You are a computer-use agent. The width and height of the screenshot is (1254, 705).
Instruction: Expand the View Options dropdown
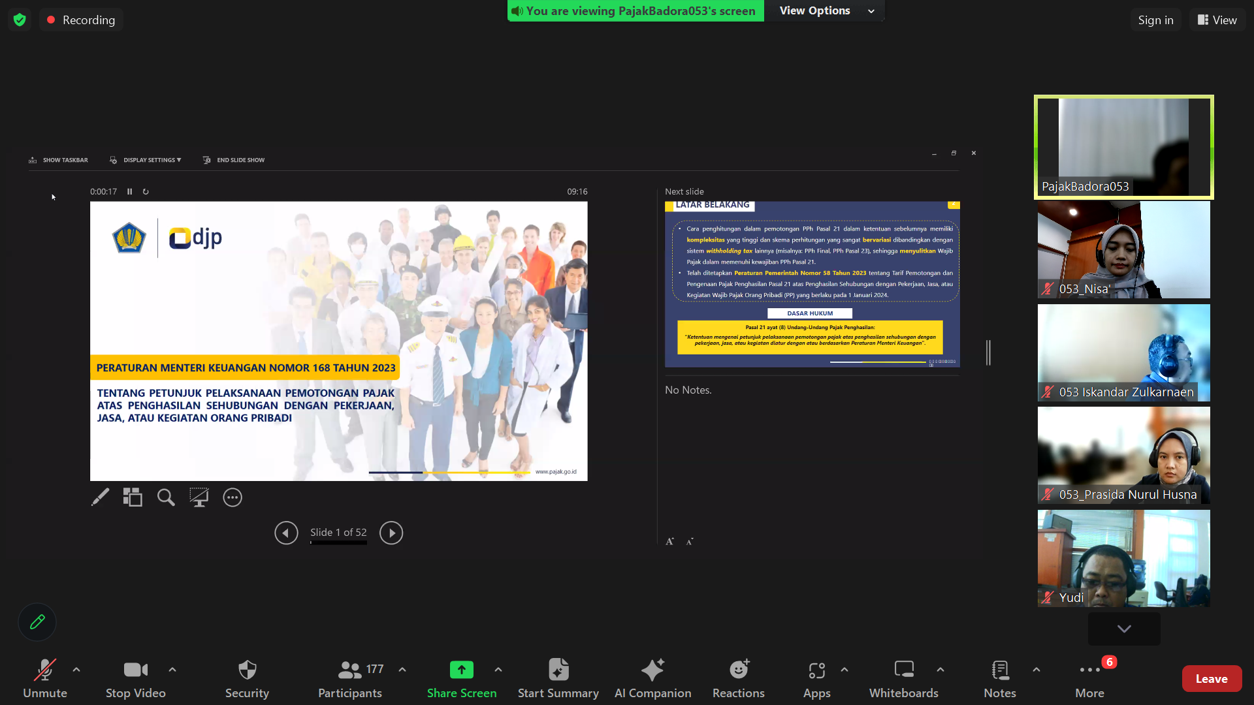click(x=826, y=10)
